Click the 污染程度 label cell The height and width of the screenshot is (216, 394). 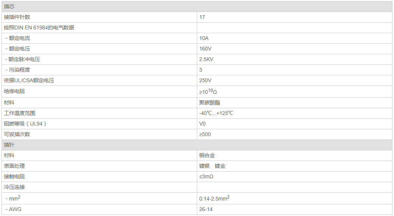pos(19,70)
